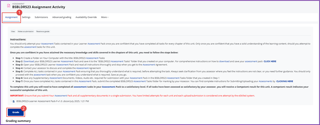This screenshot has height=125, width=320.
Task: Select the Availability Override tab
Action: tap(86, 17)
